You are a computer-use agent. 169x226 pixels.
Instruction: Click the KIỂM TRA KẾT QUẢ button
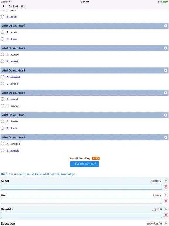(84, 164)
